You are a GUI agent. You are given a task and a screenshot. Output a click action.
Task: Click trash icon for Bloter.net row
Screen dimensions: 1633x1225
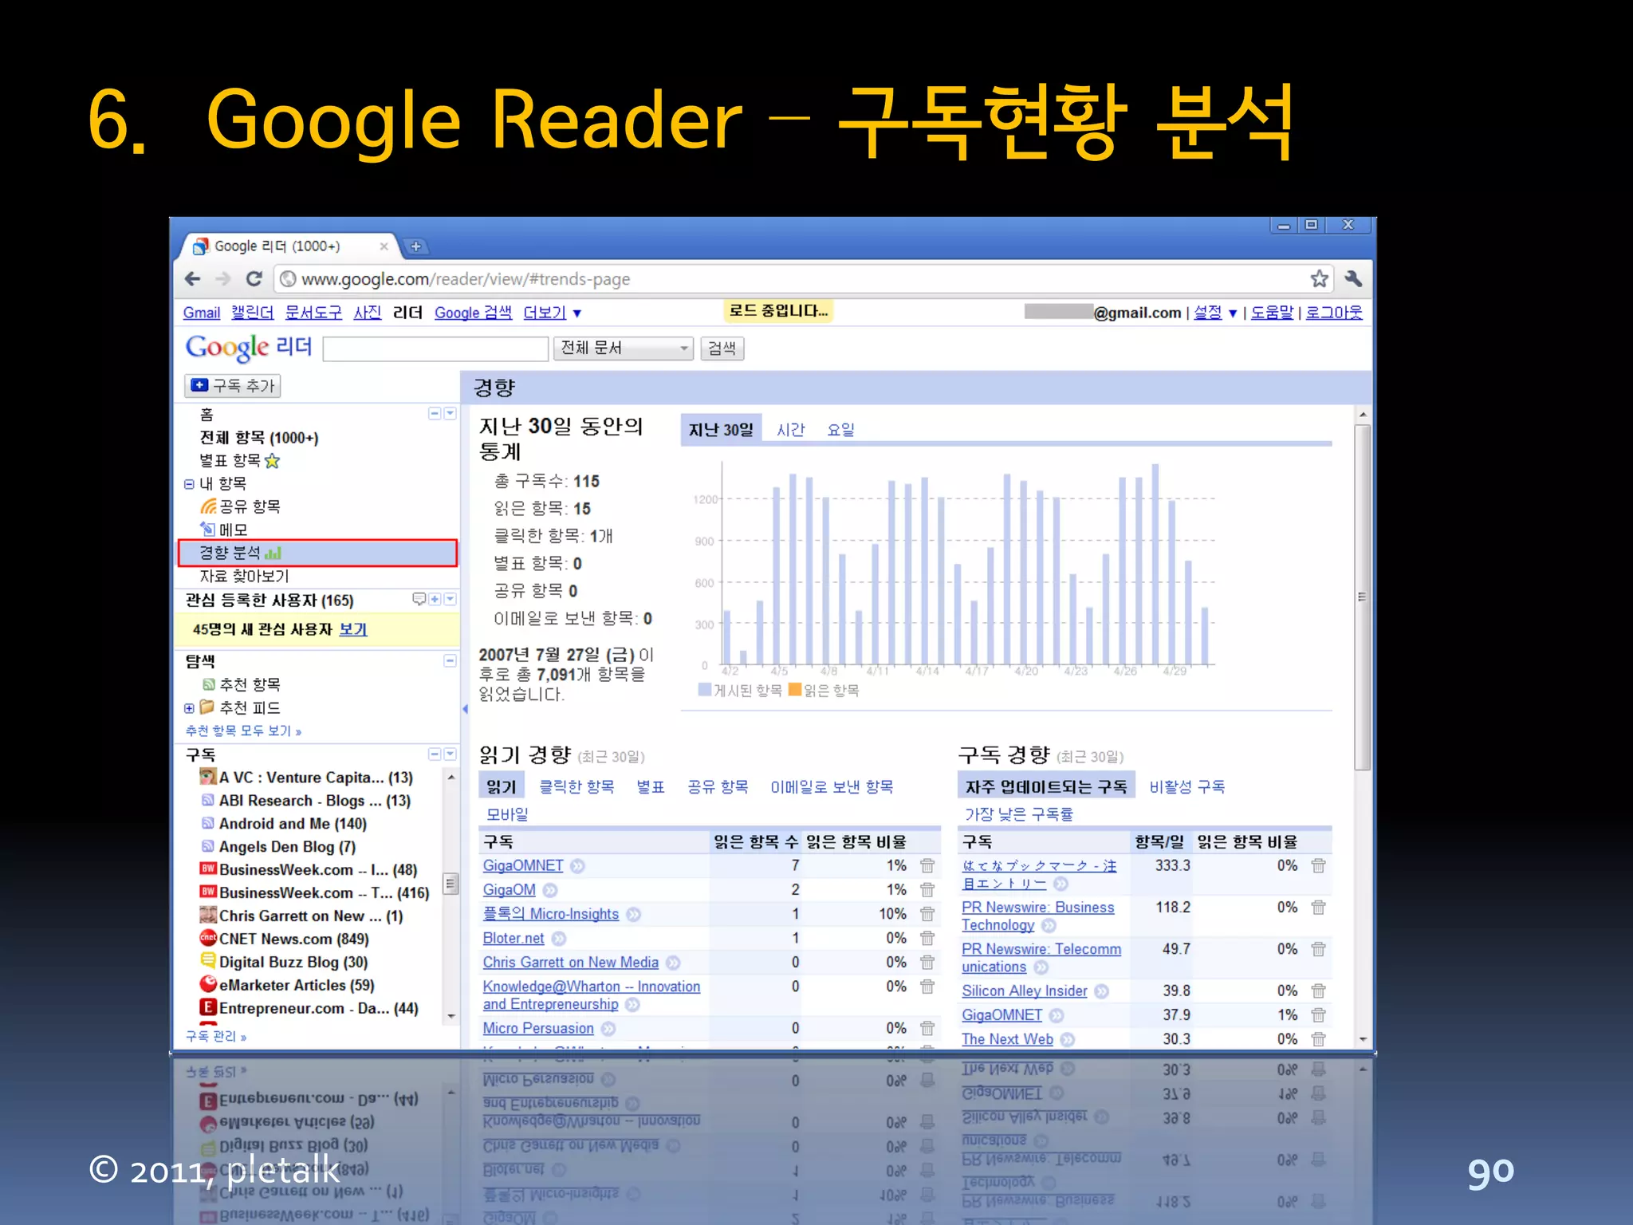[x=927, y=939]
